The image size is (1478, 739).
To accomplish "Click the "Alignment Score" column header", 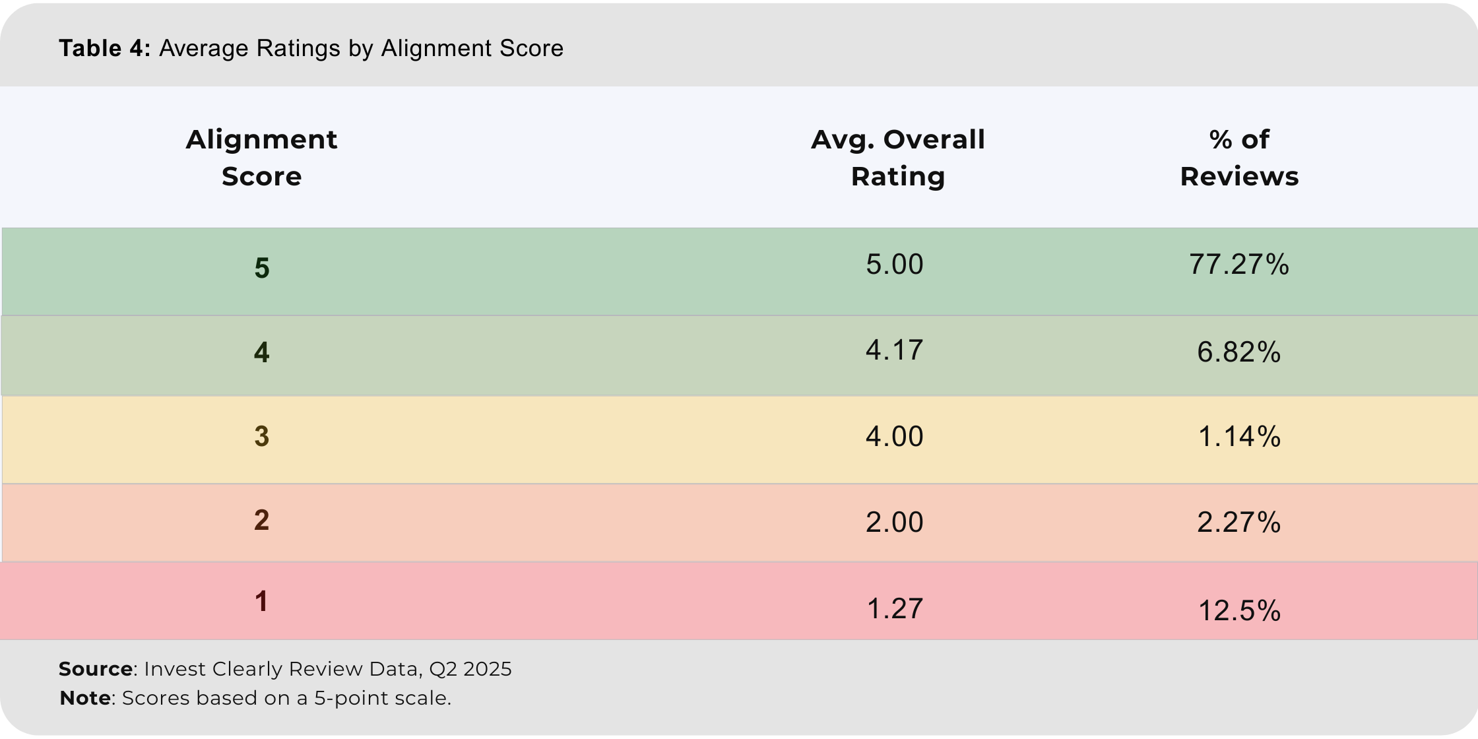I will pos(261,158).
